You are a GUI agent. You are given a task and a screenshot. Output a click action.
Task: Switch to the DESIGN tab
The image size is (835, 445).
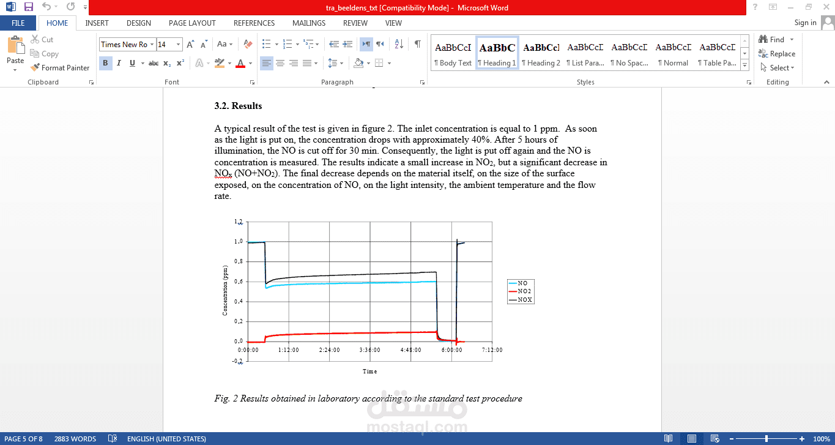(x=139, y=23)
